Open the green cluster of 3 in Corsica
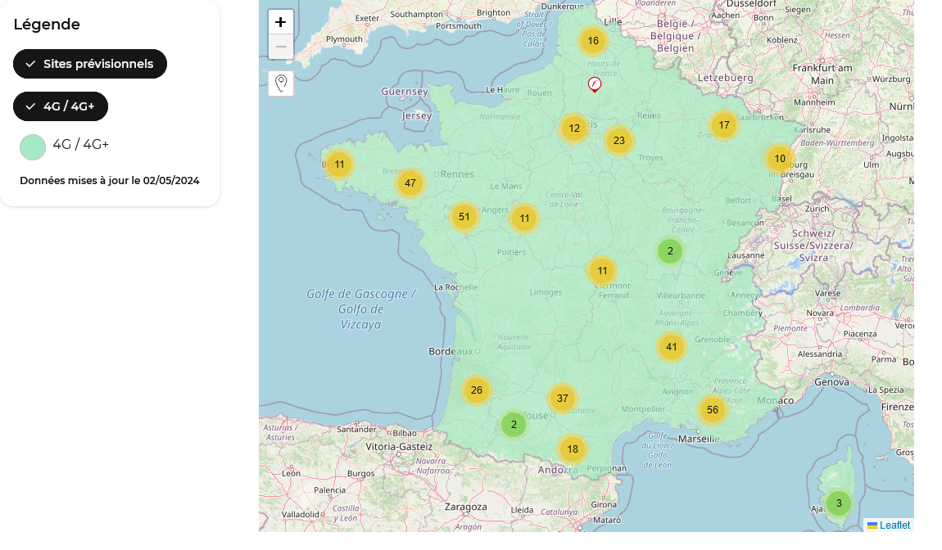The height and width of the screenshot is (550, 942). click(x=839, y=503)
